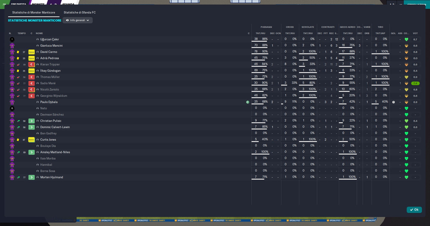This screenshot has width=430, height=226.
Task: Select the green substituted-on arrow for Christian Pulisic
Action: click(32, 121)
